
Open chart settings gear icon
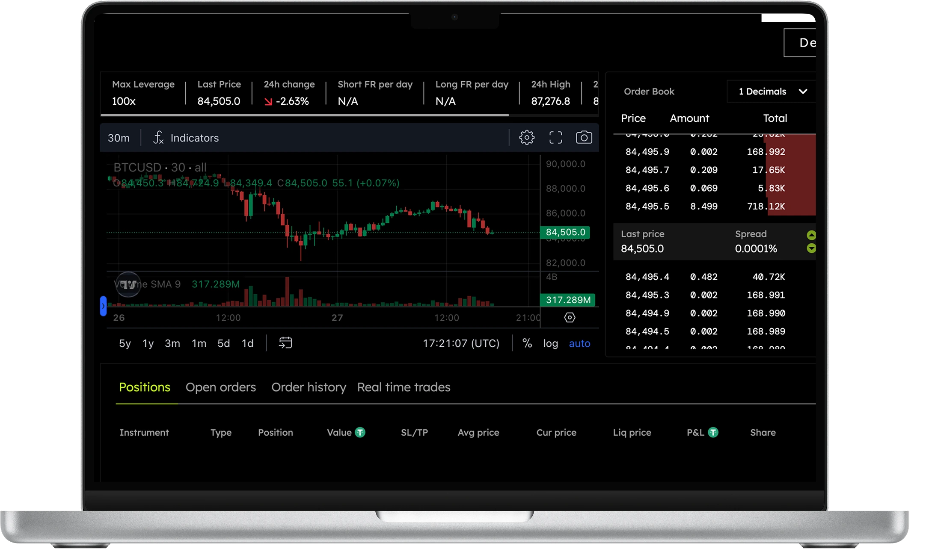527,138
